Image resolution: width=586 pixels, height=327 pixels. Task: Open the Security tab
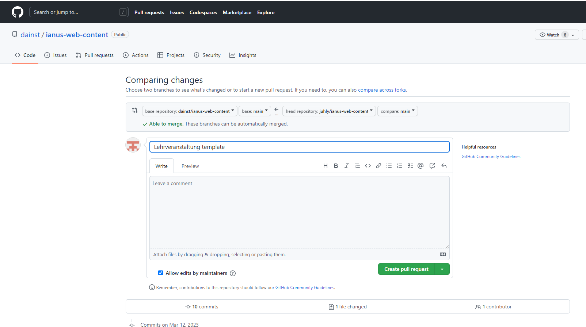[x=207, y=55]
